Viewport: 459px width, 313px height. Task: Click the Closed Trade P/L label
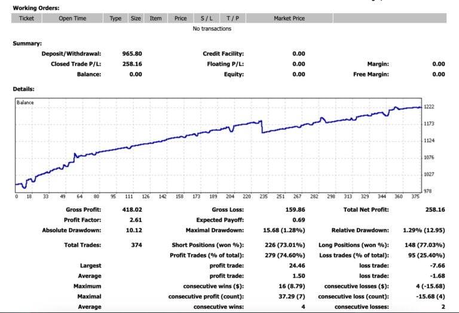[x=75, y=64]
